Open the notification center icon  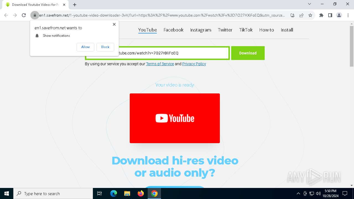345,193
